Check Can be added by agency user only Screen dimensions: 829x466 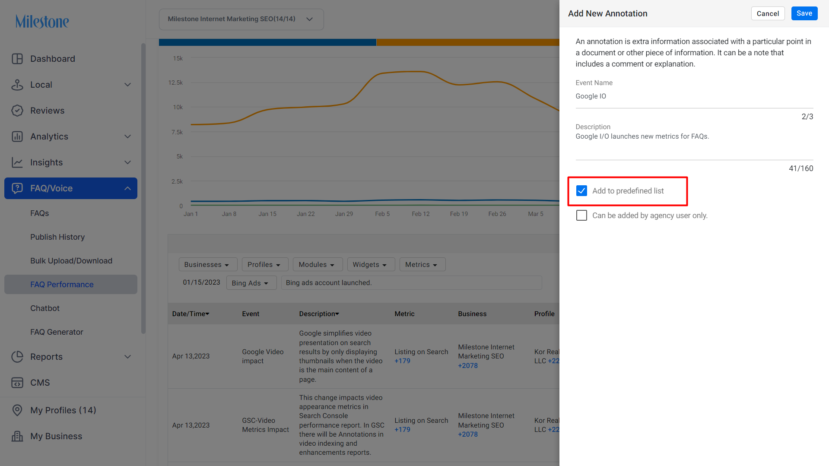pos(581,216)
